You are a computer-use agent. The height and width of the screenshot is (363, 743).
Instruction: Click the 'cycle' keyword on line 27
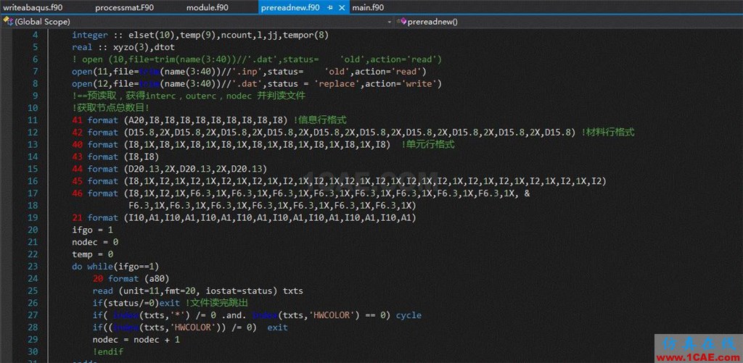[409, 315]
